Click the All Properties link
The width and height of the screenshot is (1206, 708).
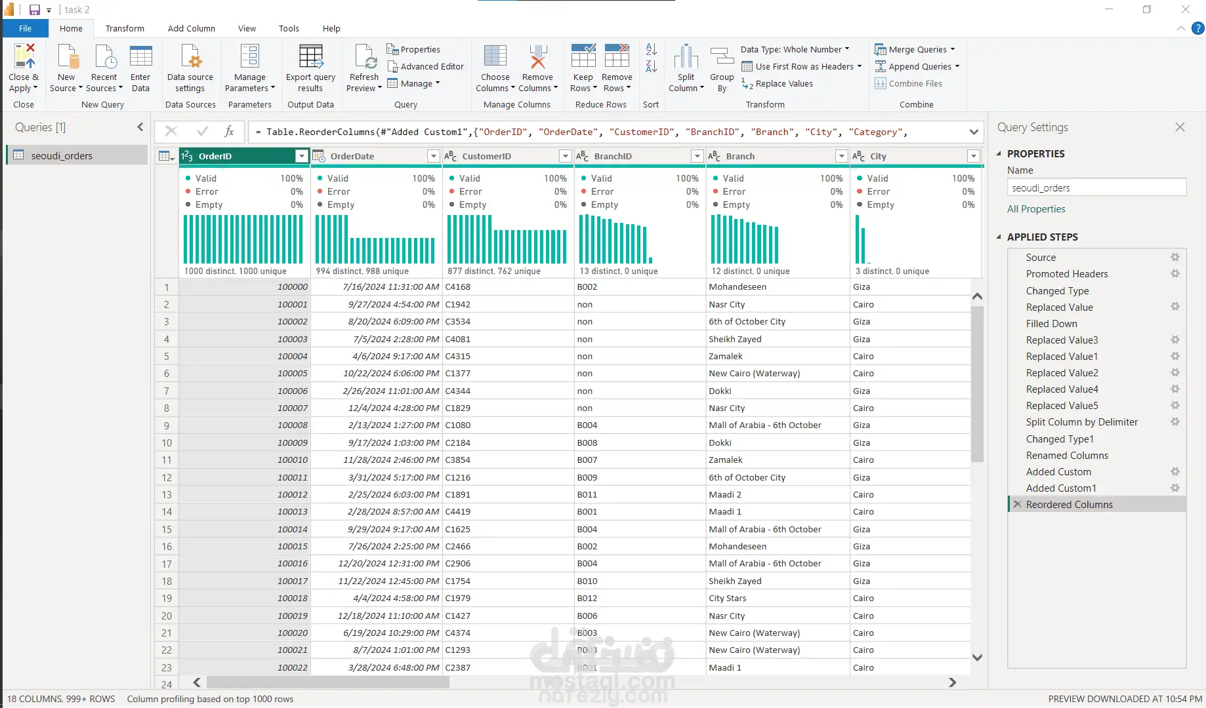pos(1036,209)
